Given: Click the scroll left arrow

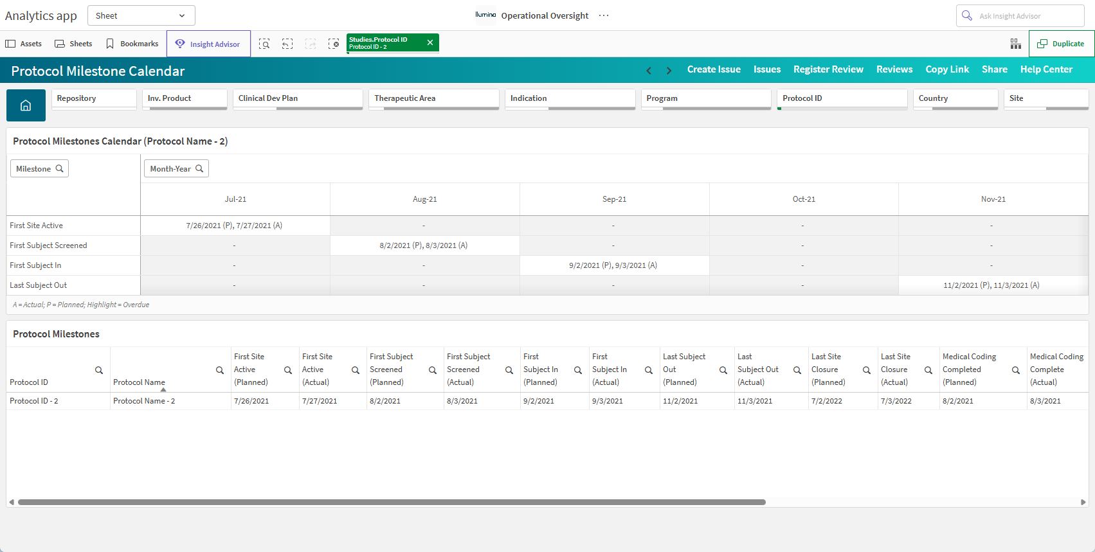Looking at the screenshot, I should pos(11,503).
